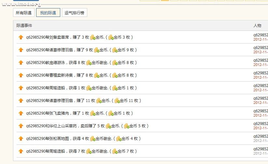Click the coin icon after 获得 8 枚 in the 庞德 row
268x164 pixels.
click(89, 63)
